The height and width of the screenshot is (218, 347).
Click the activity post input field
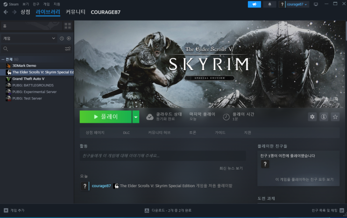[x=163, y=156]
